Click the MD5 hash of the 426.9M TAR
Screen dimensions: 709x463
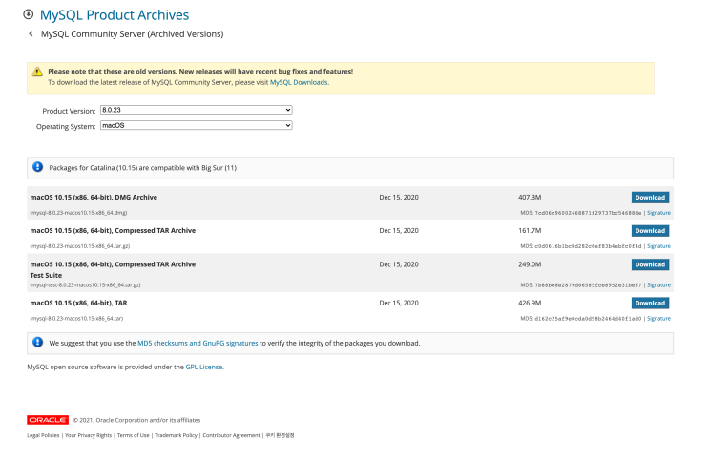[x=588, y=318]
